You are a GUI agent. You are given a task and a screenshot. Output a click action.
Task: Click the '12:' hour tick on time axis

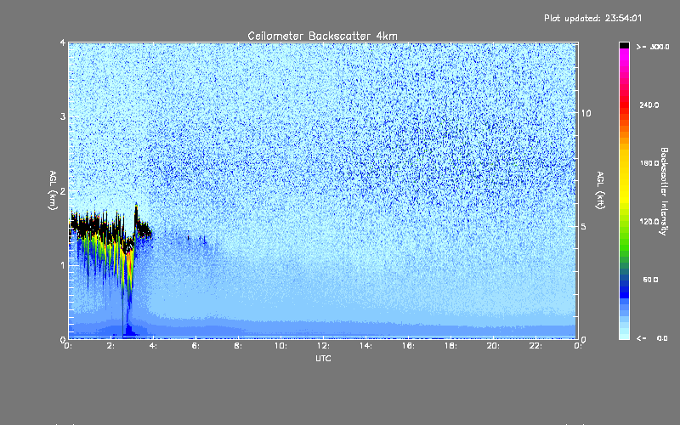pos(323,346)
